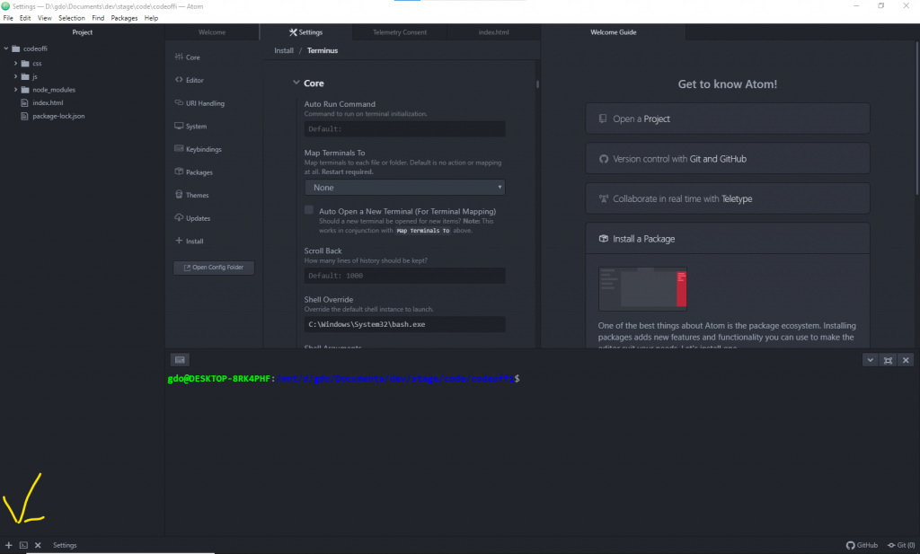The height and width of the screenshot is (554, 920).
Task: Click the Settings terminal label in status bar
Action: (65, 545)
